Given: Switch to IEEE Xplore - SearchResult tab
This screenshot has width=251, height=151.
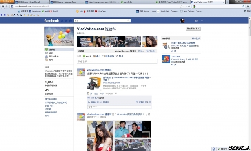Looking at the screenshot, I should tap(32, 2).
